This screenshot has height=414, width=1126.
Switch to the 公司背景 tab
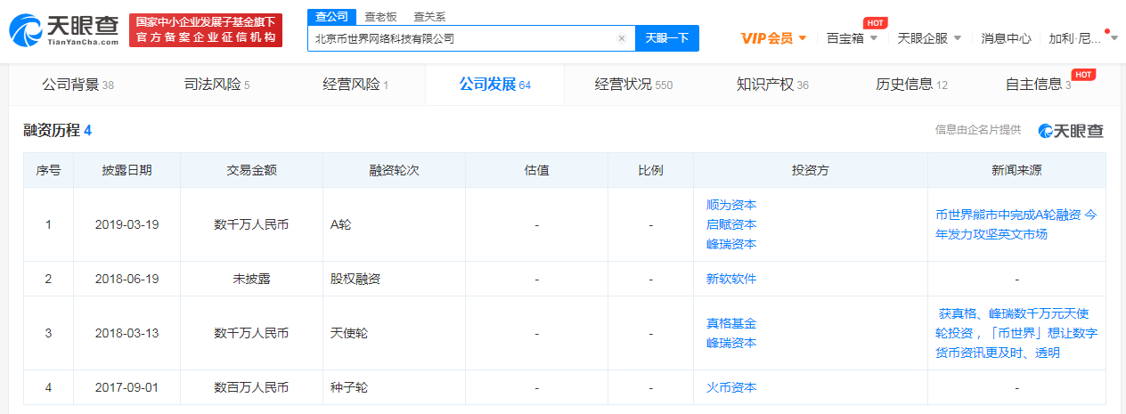[x=78, y=85]
